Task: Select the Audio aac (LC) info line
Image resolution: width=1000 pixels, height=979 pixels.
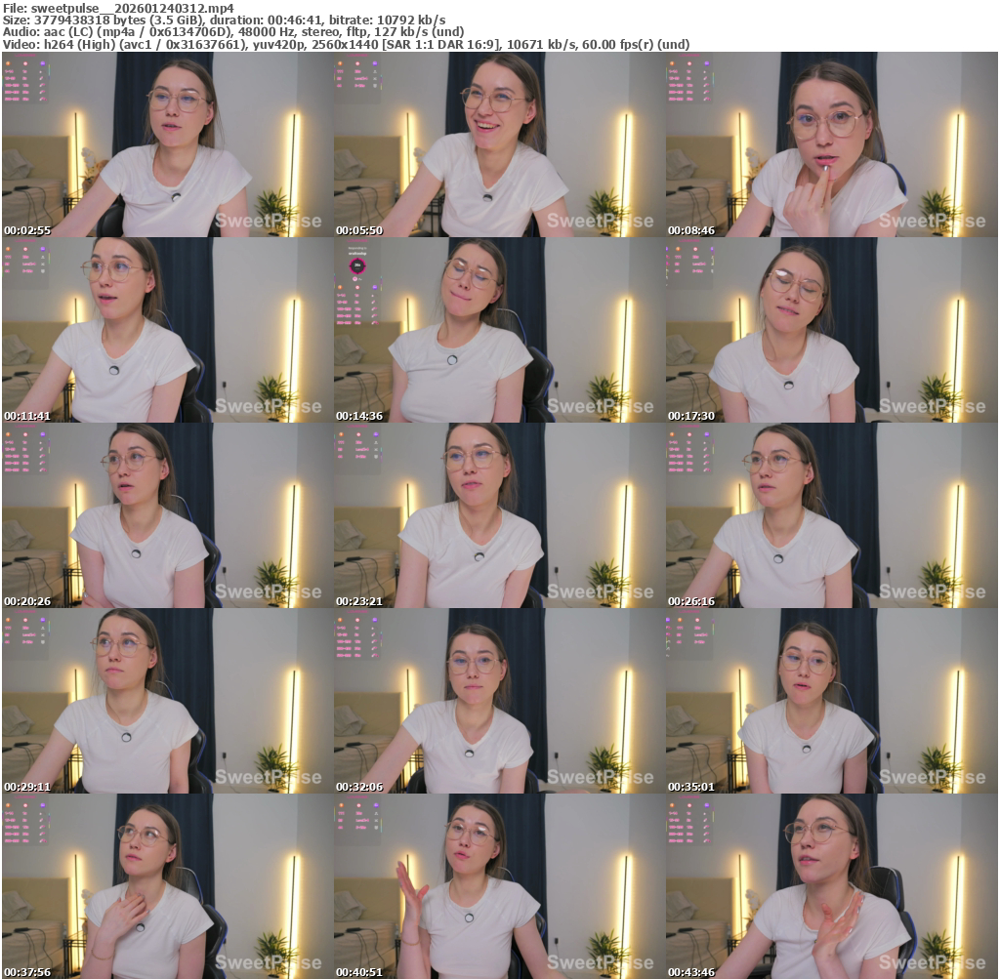Action: 233,32
